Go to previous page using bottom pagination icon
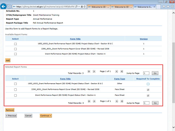The image size is (175, 131). click(x=94, y=101)
